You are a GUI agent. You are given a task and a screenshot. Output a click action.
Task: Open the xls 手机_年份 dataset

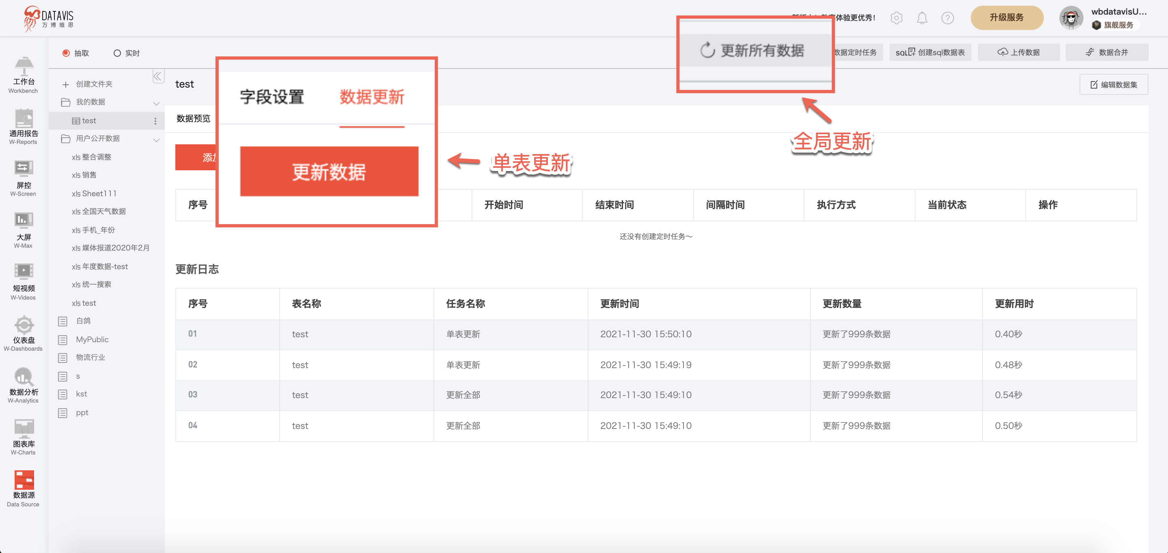click(93, 230)
